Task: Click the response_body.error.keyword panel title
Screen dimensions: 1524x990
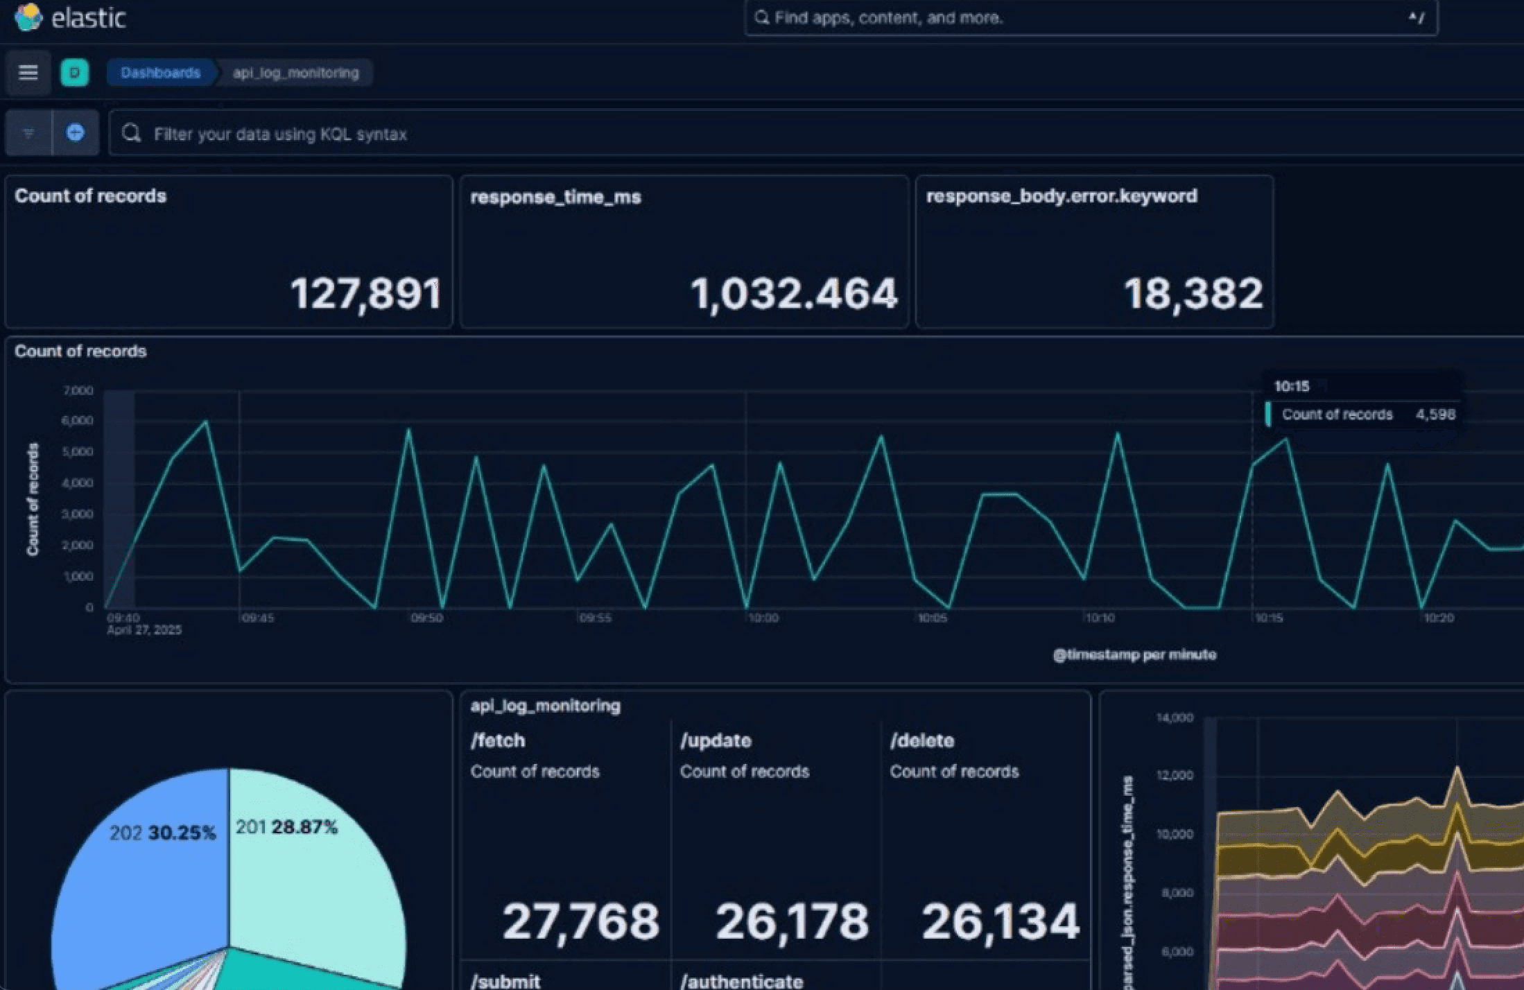Action: 1062,196
